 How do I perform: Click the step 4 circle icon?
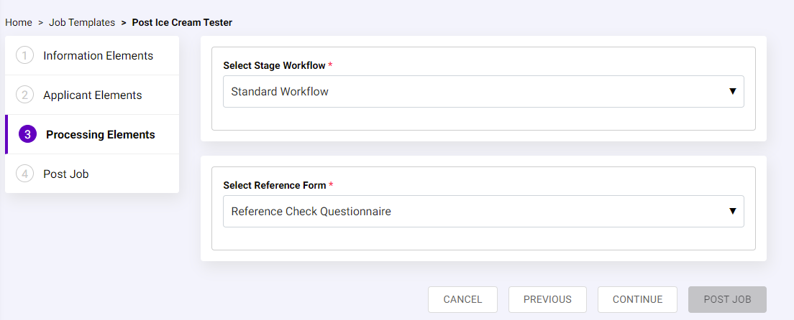coord(24,174)
